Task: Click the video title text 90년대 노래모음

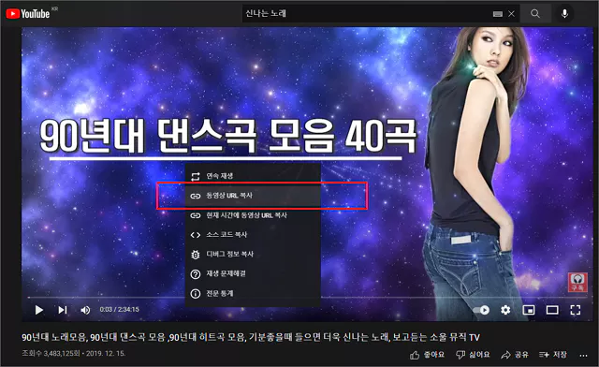Action: (x=250, y=337)
